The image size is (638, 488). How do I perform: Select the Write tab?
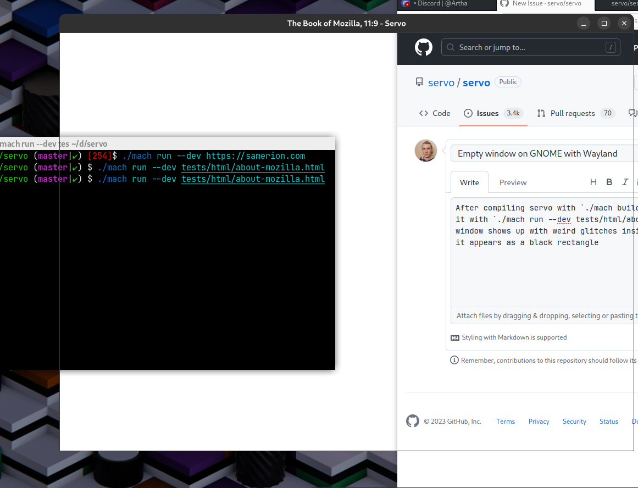tap(469, 182)
